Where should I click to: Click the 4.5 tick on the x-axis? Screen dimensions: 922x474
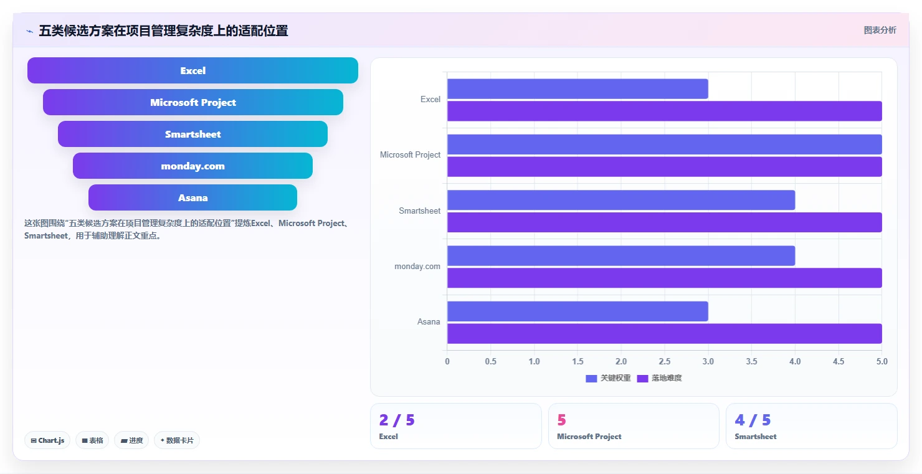click(x=839, y=361)
